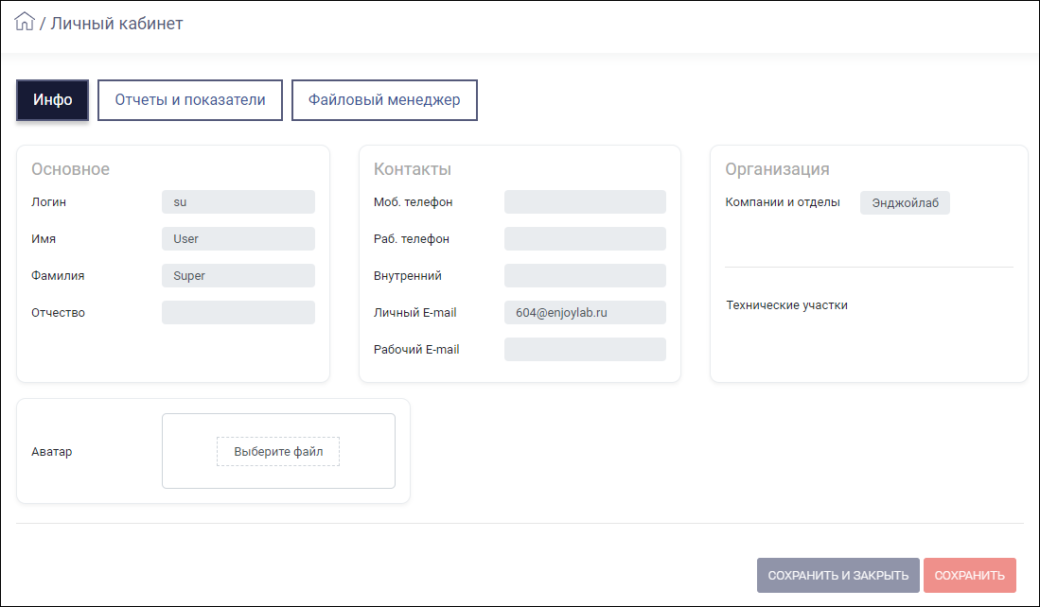
Task: Click the avatar upload drop area
Action: (x=278, y=451)
